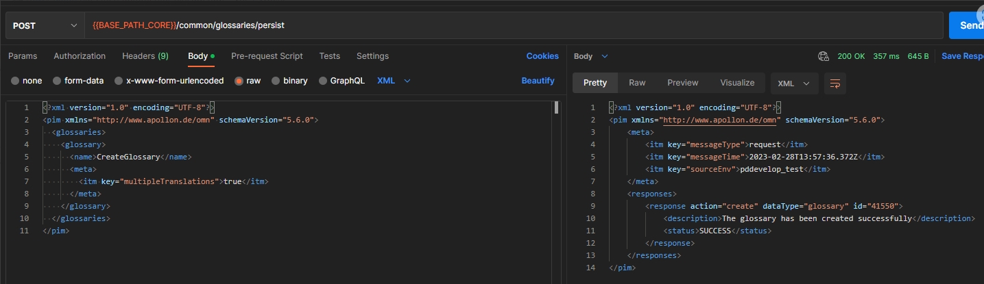The width and height of the screenshot is (984, 284).
Task: Expand the response Body section dropdown
Action: 590,56
